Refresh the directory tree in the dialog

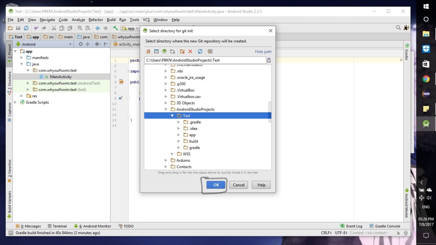click(x=200, y=52)
